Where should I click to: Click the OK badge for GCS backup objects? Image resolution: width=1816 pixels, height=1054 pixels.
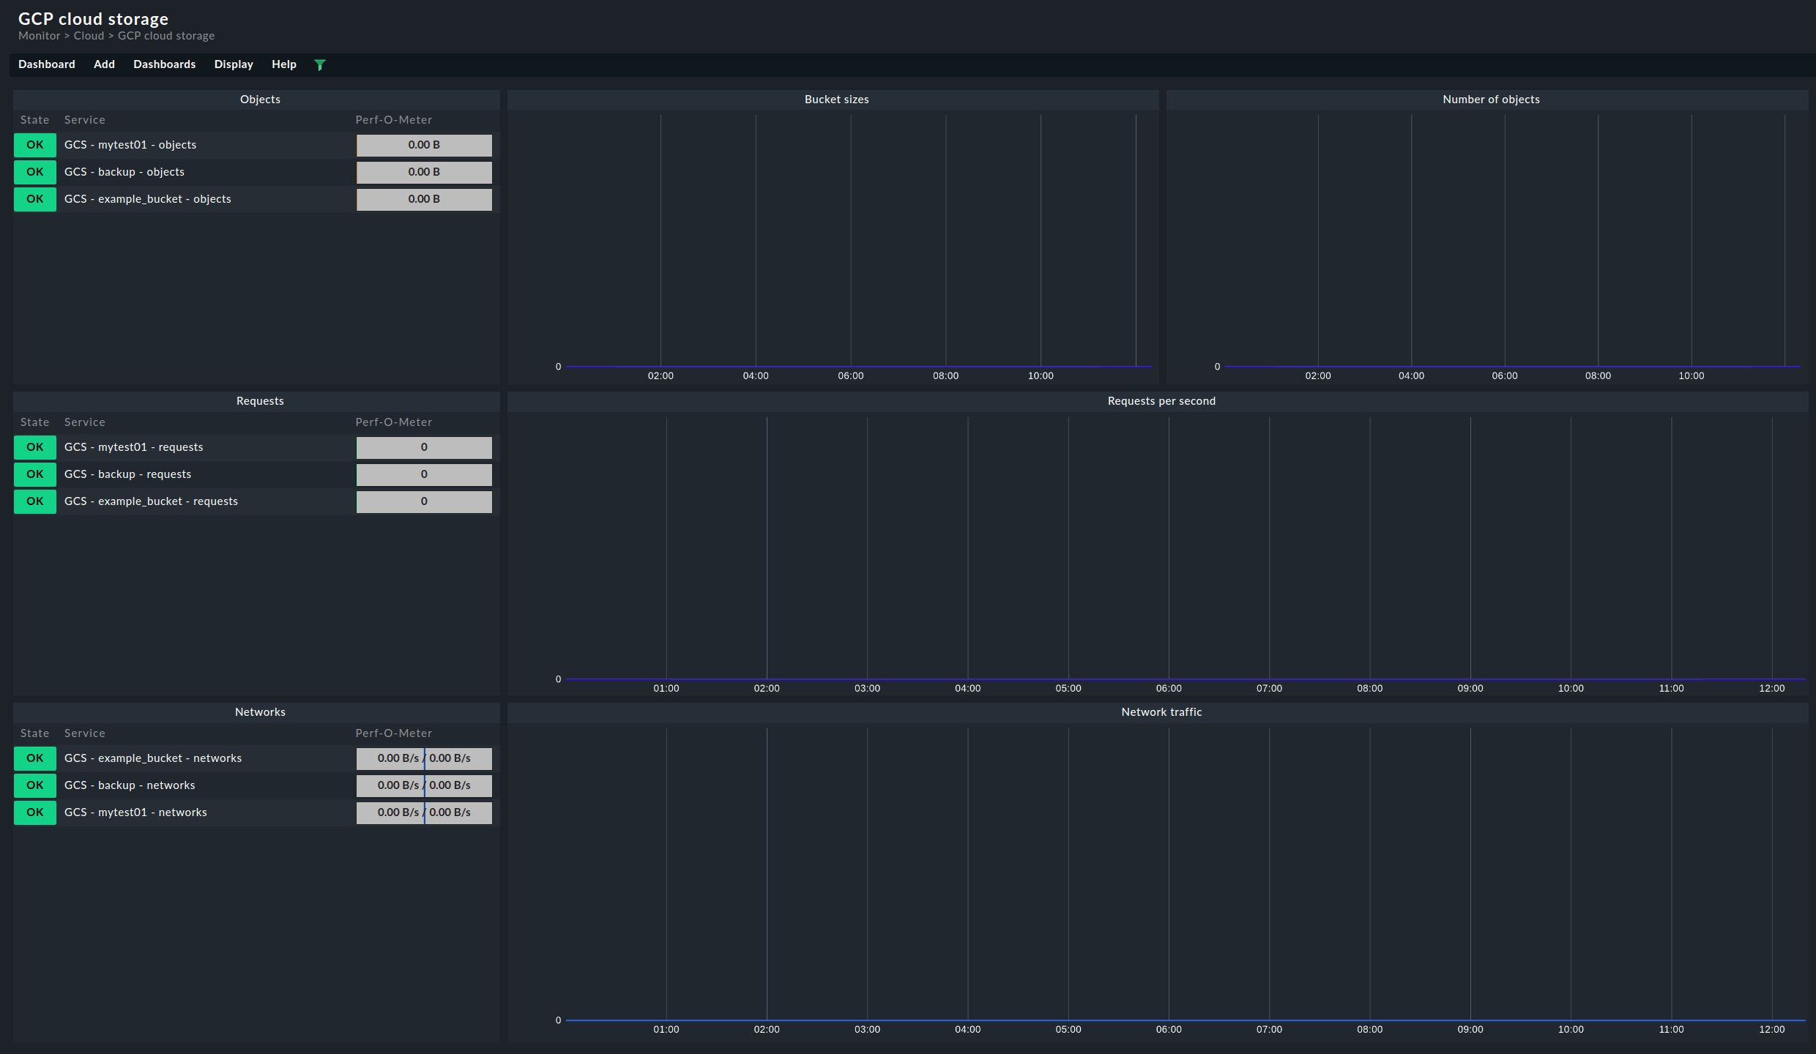pyautogui.click(x=34, y=171)
